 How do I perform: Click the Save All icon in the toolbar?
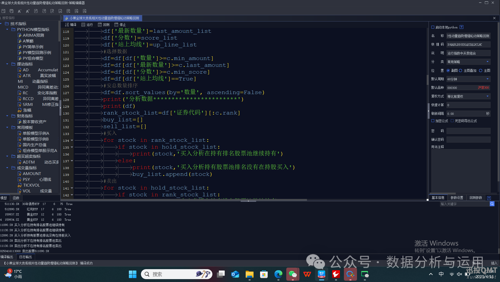click(x=12, y=11)
